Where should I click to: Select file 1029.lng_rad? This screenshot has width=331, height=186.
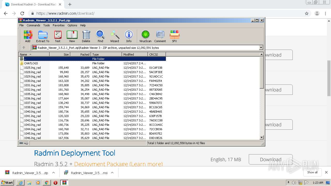click(92, 76)
